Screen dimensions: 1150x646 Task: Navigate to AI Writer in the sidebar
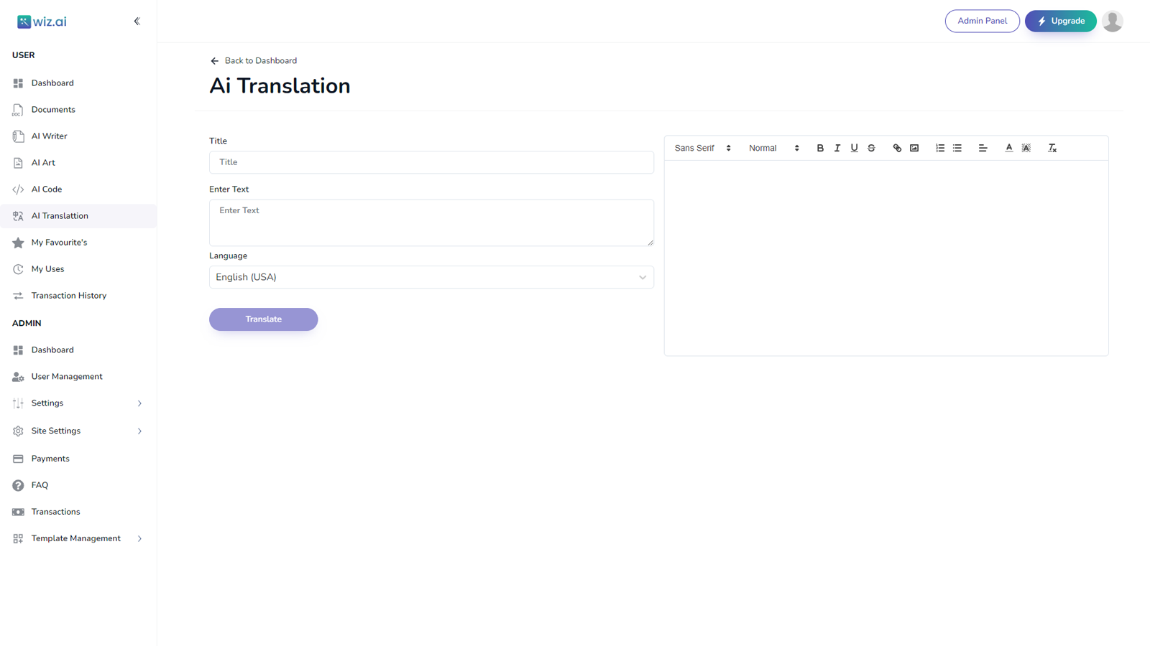(48, 136)
